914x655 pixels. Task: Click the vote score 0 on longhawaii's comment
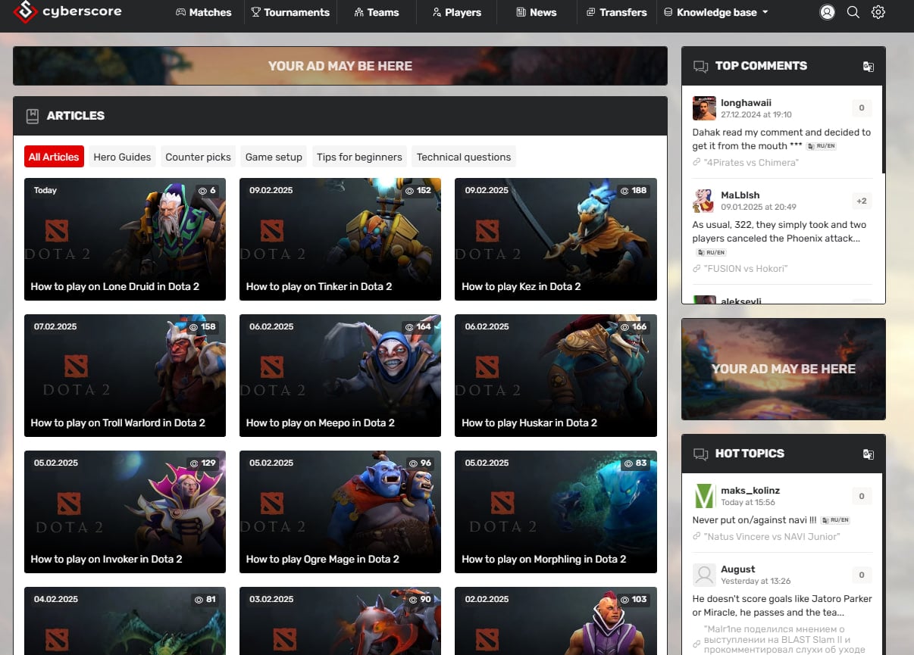click(x=861, y=108)
